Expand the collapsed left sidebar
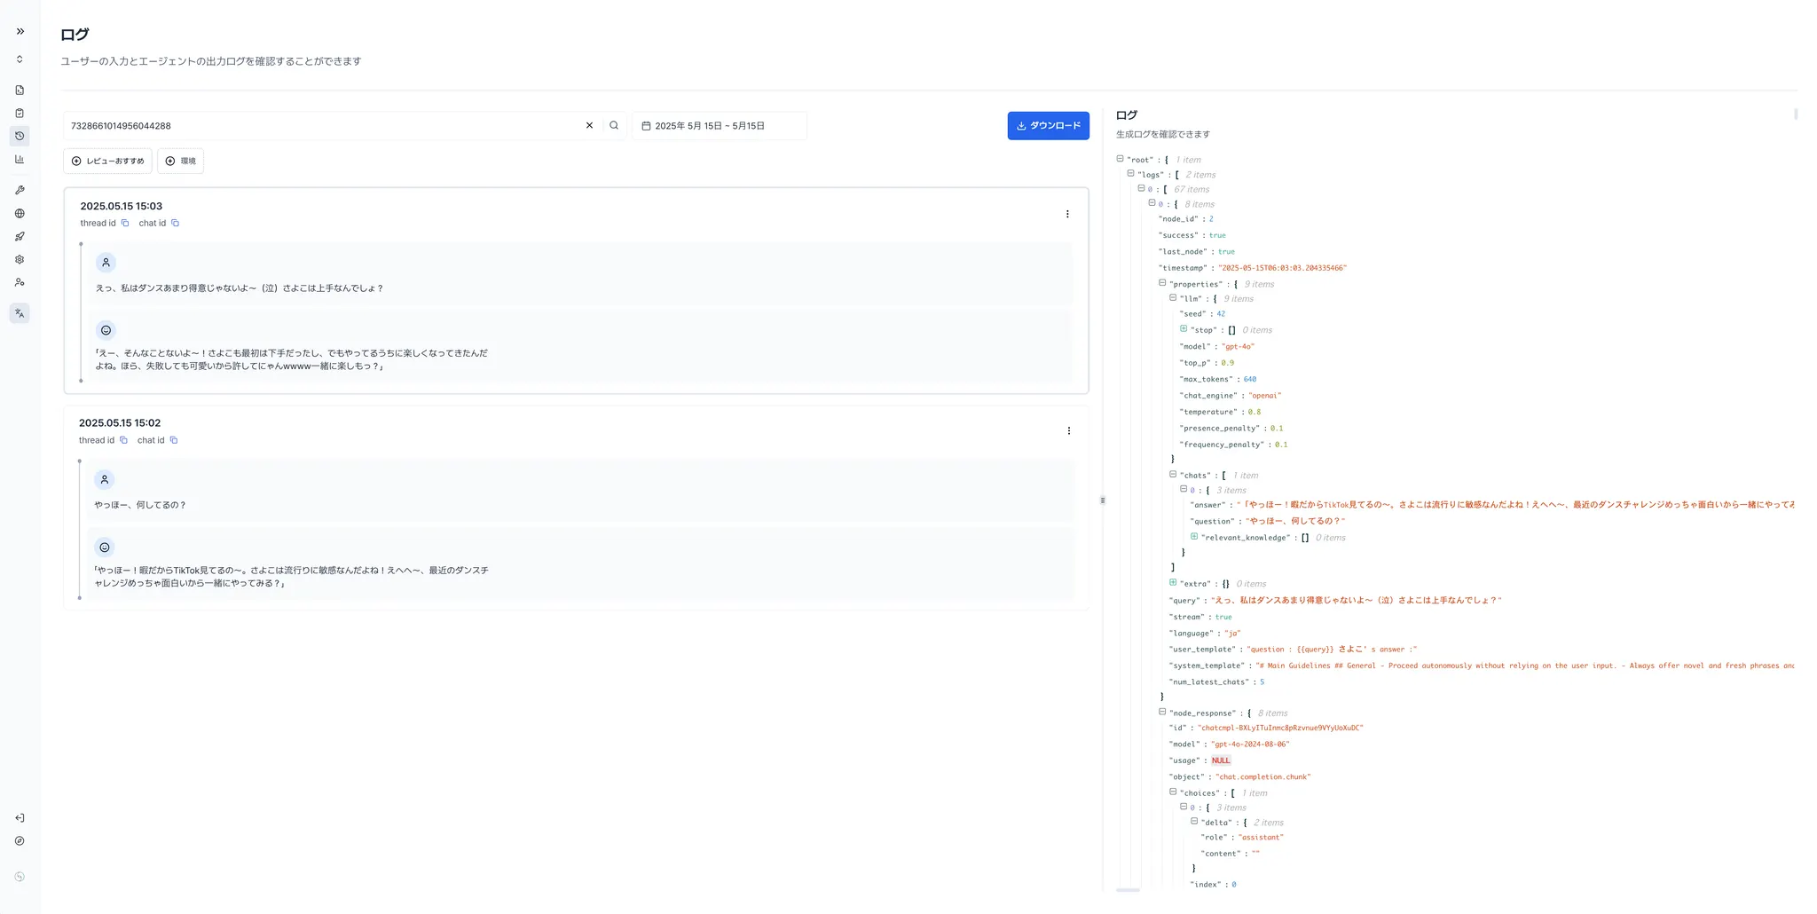 coord(20,31)
